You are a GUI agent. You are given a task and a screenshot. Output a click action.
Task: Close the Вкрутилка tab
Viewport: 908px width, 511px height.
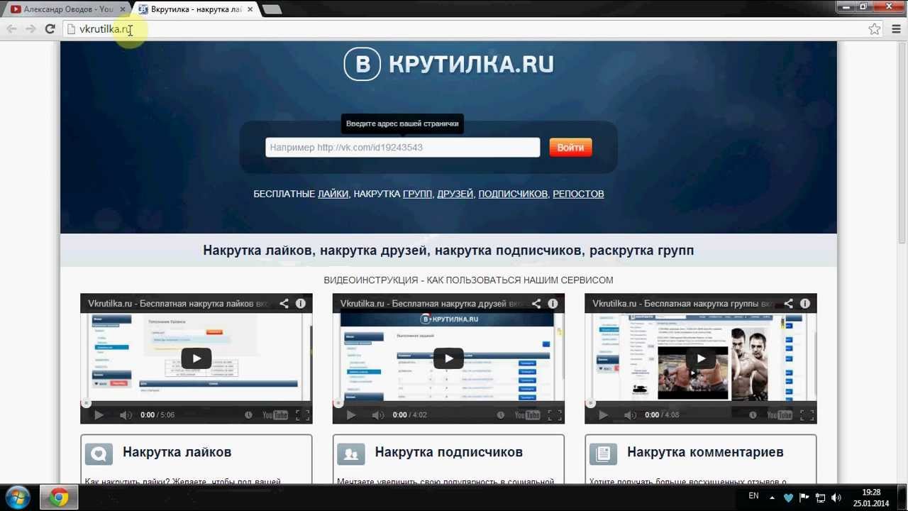click(x=248, y=9)
